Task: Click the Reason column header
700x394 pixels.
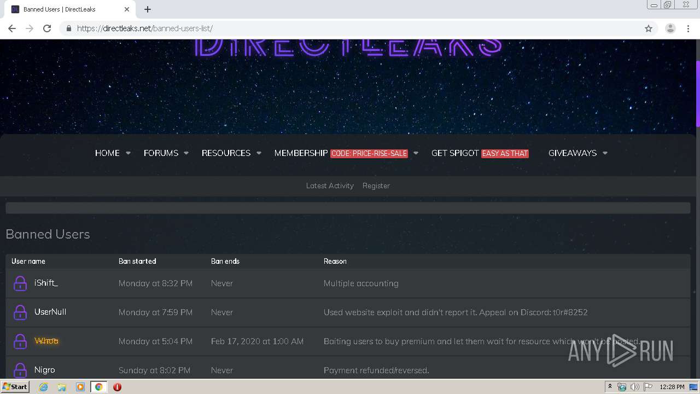Action: click(335, 261)
